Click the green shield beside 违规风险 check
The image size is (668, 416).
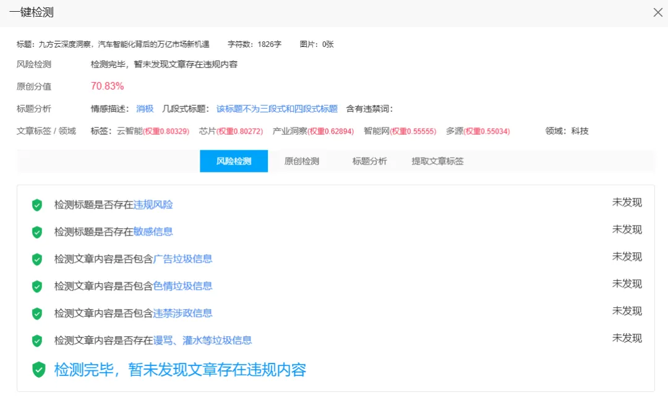[36, 205]
